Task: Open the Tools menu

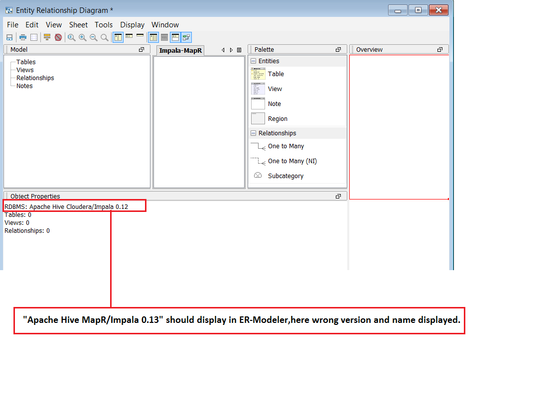Action: pos(104,25)
